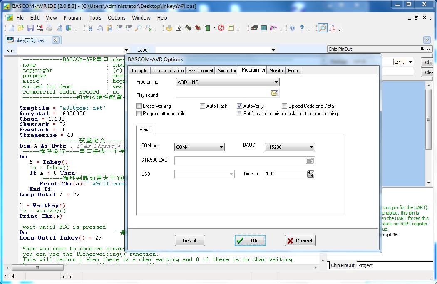This screenshot has height=284, width=437.
Task: Enable Upload Code and Data checkbox
Action: pos(284,106)
